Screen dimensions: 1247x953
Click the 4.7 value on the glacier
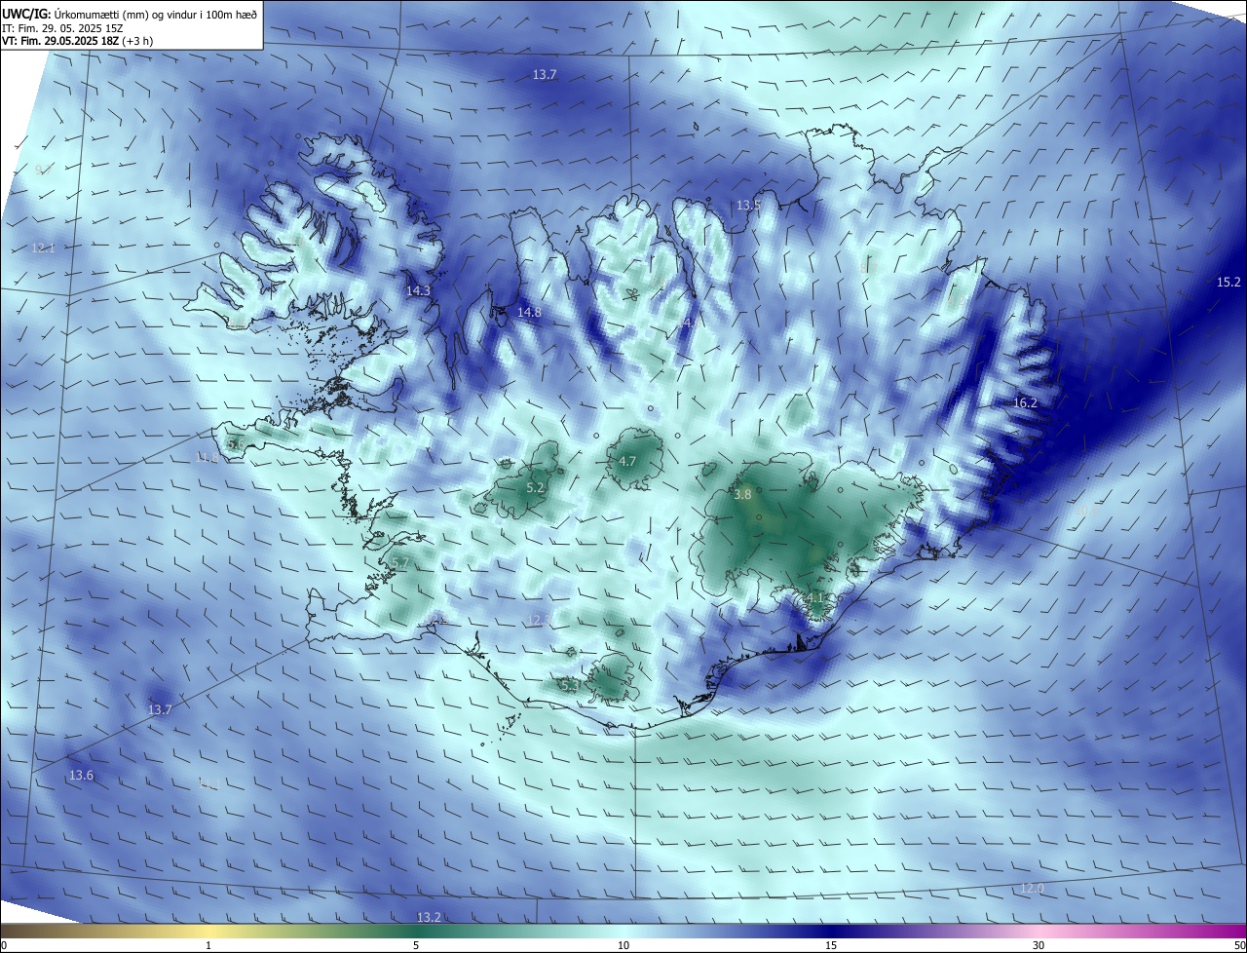coord(627,462)
